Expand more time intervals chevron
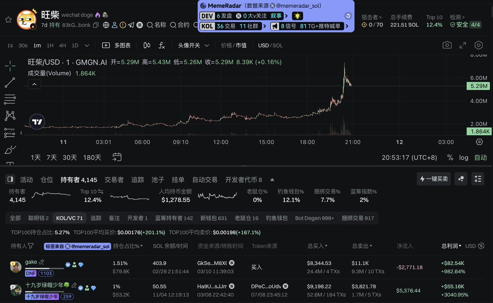 click(87, 45)
